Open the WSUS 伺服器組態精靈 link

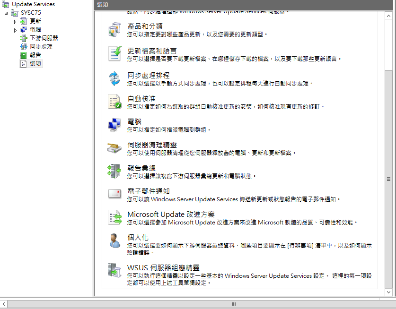click(x=163, y=267)
